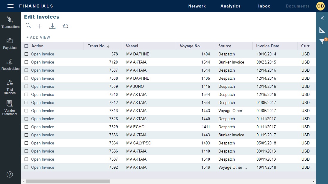Viewport: 328px width, 184px height.
Task: Select the row checkbox for Bunker Invoice 7120
Action: point(26,62)
